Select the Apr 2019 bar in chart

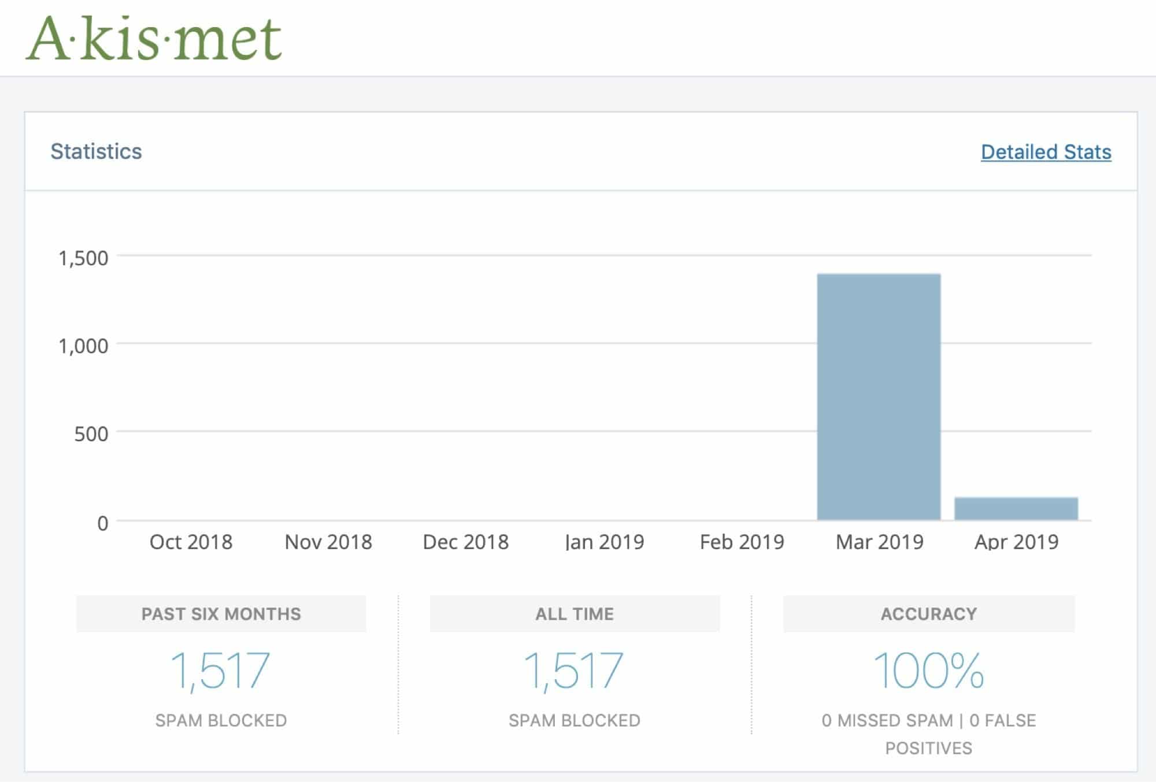coord(1016,508)
